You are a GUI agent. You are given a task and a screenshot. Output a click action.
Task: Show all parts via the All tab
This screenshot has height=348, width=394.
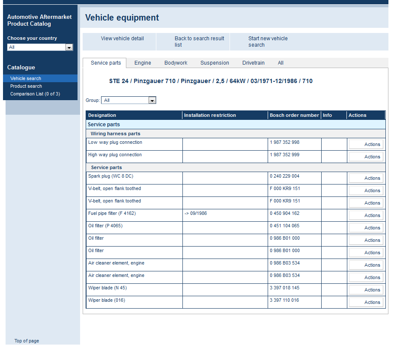[281, 63]
